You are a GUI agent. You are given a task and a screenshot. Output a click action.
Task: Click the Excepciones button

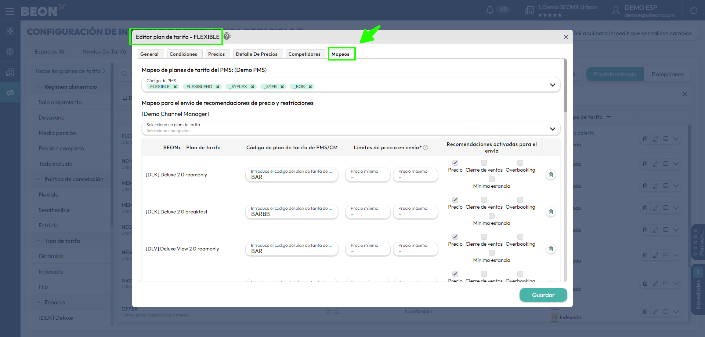pos(668,74)
